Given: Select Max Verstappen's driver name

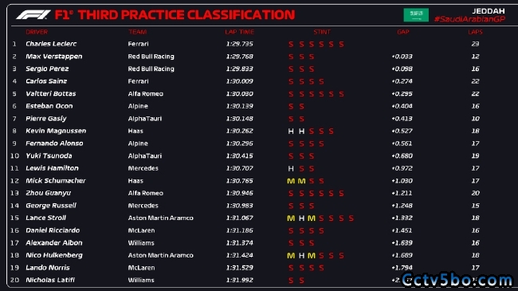Looking at the screenshot, I should 54,57.
